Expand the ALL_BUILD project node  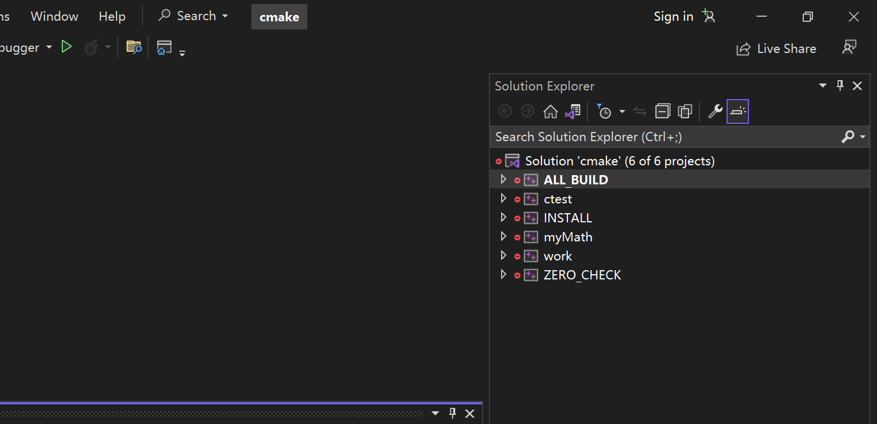click(503, 180)
